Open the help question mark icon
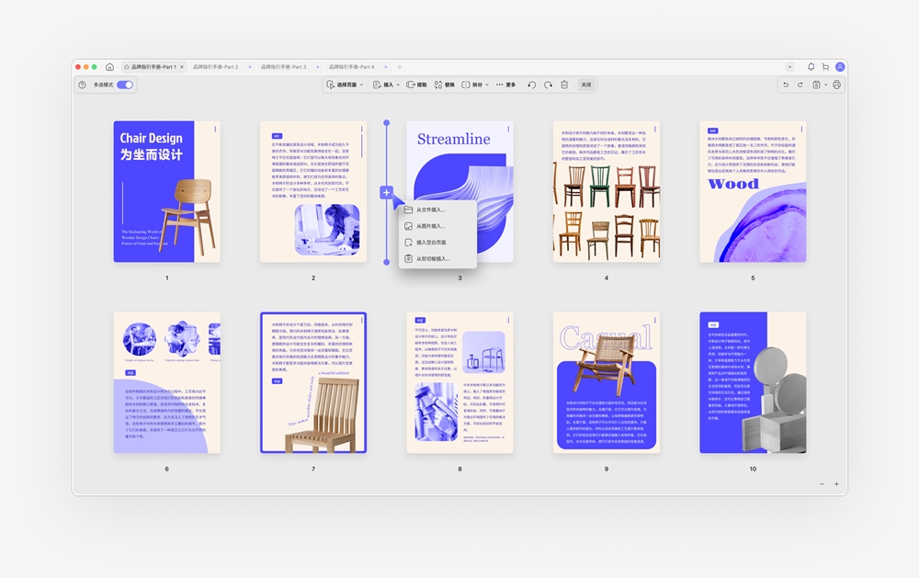Viewport: 919px width, 578px height. pyautogui.click(x=82, y=85)
